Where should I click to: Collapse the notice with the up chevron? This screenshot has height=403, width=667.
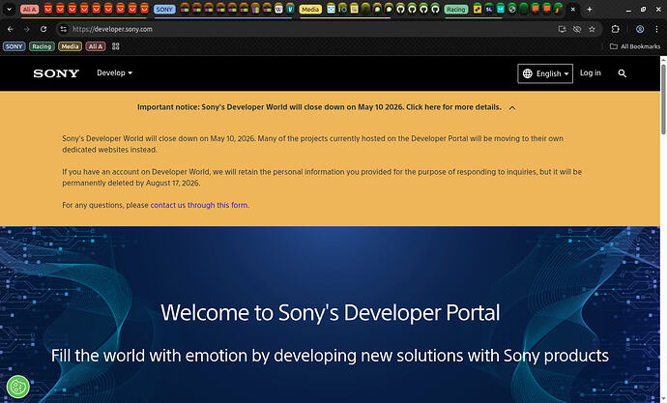[512, 107]
